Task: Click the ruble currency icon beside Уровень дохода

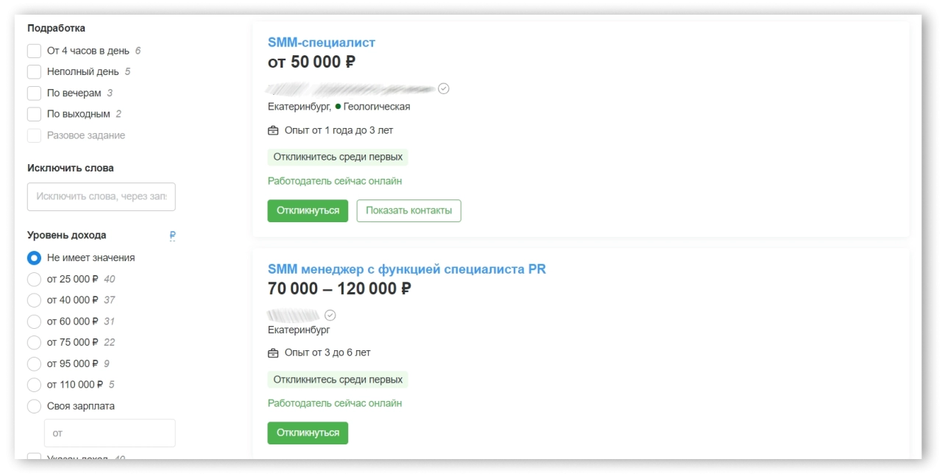Action: 172,235
